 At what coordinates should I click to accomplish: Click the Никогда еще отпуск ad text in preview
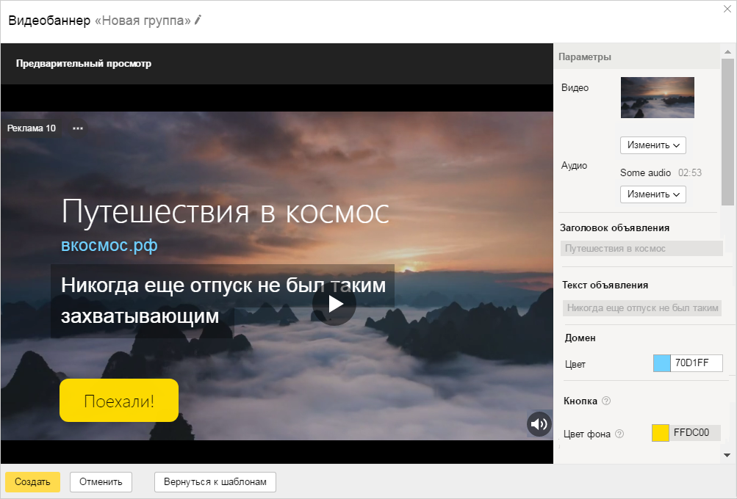click(223, 300)
